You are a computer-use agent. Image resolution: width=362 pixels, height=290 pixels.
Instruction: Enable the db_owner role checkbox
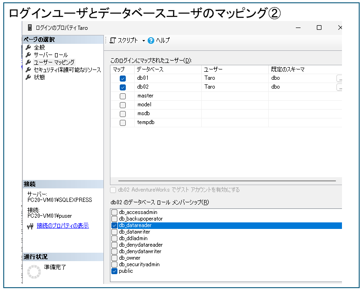[x=114, y=258]
